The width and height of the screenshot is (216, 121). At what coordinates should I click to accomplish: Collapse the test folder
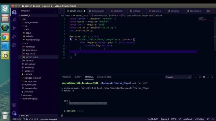pyautogui.click(x=26, y=43)
